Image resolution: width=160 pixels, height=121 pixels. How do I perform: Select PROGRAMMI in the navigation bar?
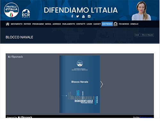[38, 24]
